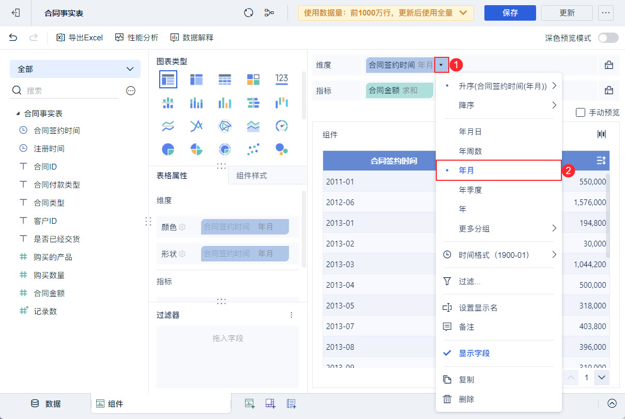
Task: Click the gear icon beside 颜色
Action: pyautogui.click(x=182, y=227)
